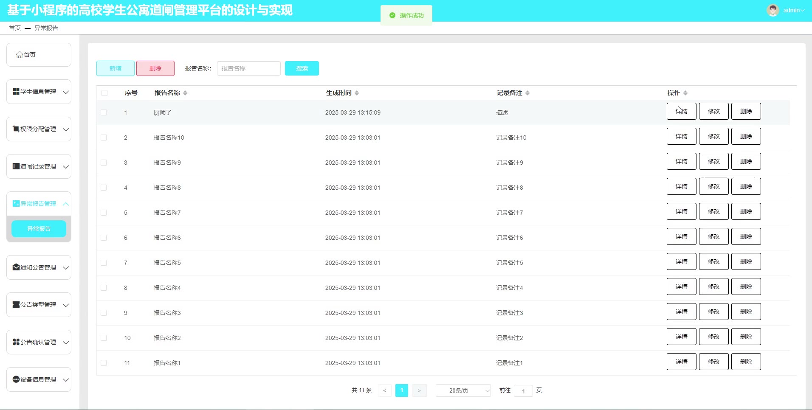Click the 权限分配管理 menu icon
Image resolution: width=812 pixels, height=410 pixels.
point(16,129)
